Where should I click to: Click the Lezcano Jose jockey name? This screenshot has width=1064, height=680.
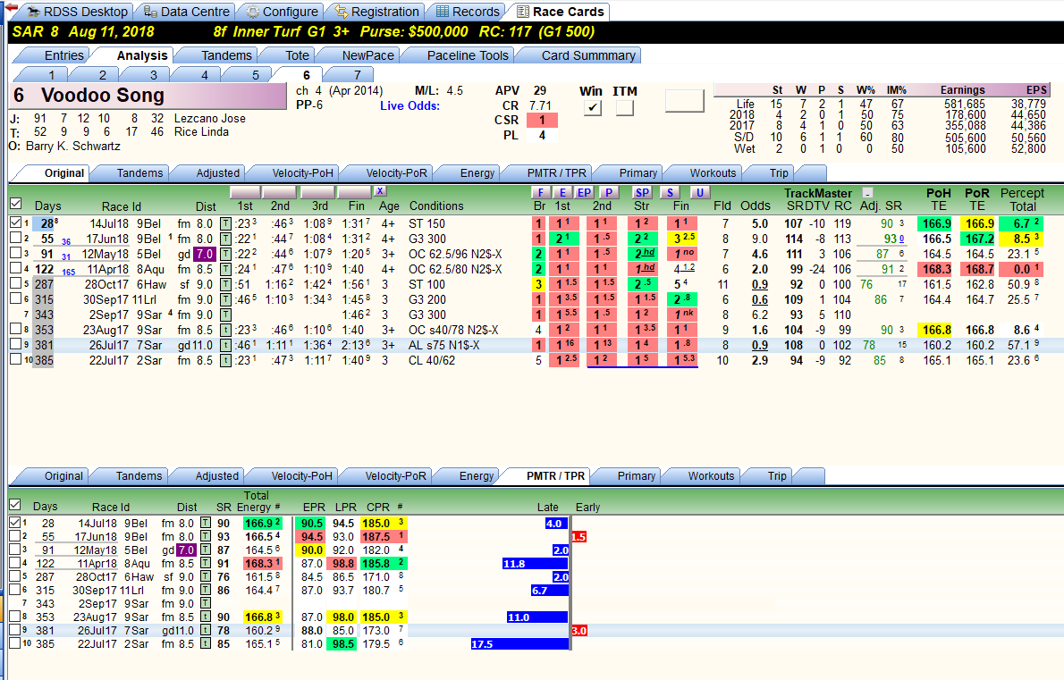point(210,118)
